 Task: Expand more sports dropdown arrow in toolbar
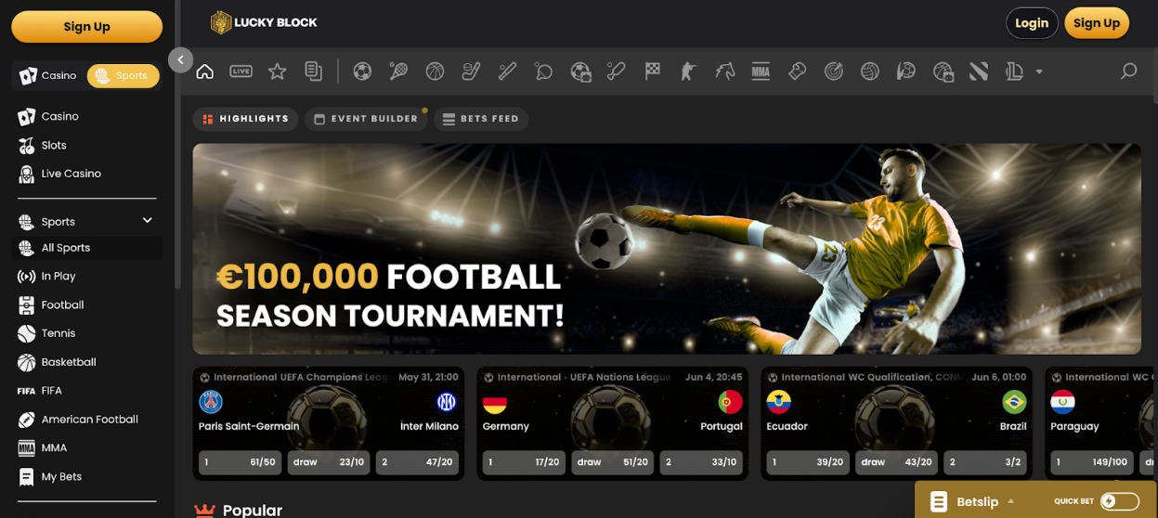(x=1039, y=71)
